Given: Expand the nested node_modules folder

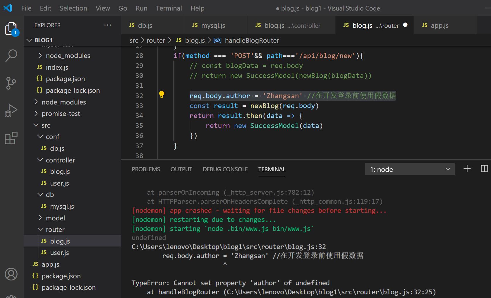Looking at the screenshot, I should [x=40, y=55].
